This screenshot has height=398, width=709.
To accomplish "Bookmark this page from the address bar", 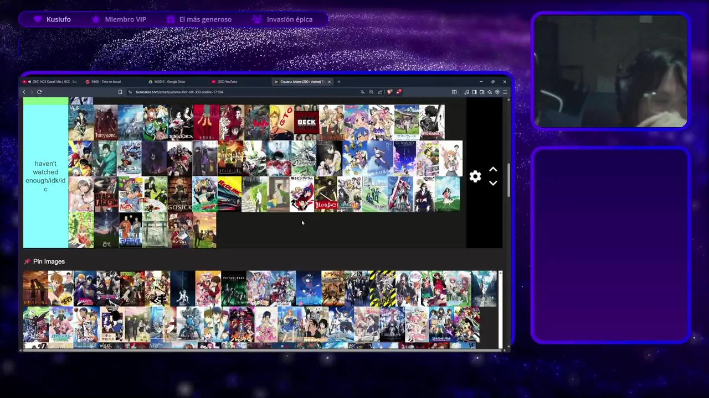I will pyautogui.click(x=120, y=92).
